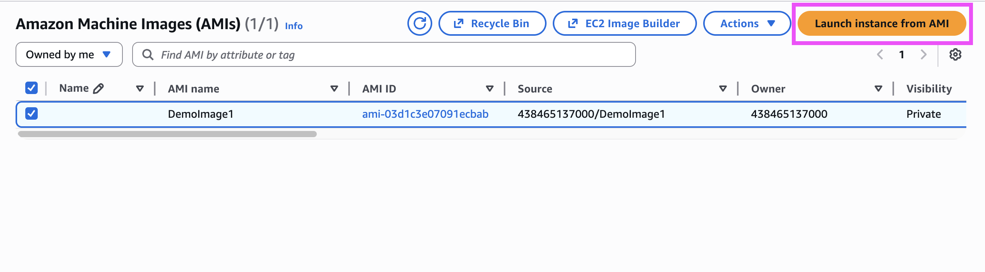The height and width of the screenshot is (272, 985).
Task: Toggle the select-all checkbox in header
Action: tap(31, 88)
